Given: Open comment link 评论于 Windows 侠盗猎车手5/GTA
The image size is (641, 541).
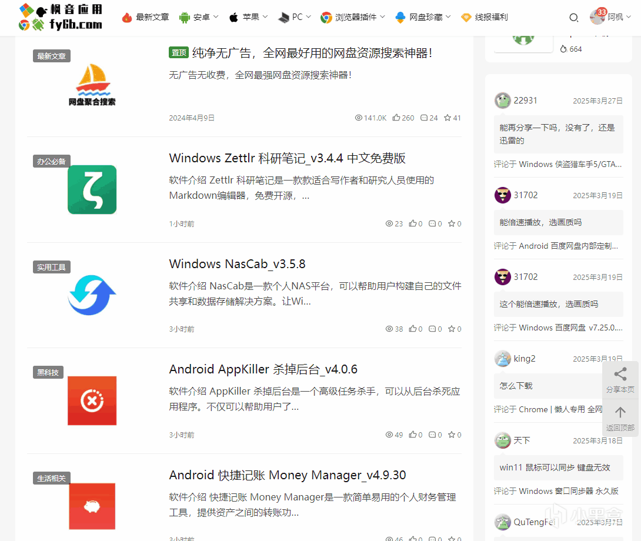Looking at the screenshot, I should (557, 164).
